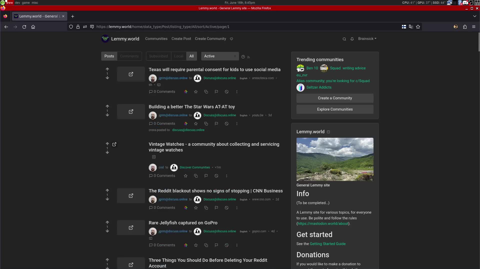Select the All listing filter
Viewport: 480px width, 269px height.
[x=191, y=56]
